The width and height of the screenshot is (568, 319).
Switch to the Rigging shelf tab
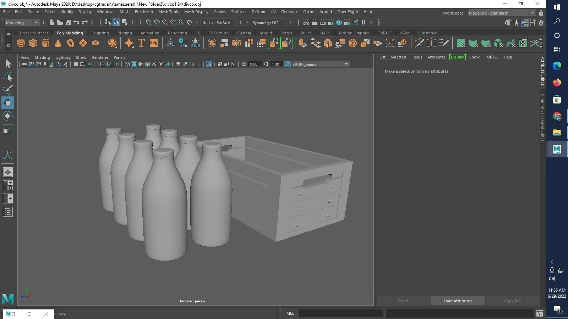(125, 33)
